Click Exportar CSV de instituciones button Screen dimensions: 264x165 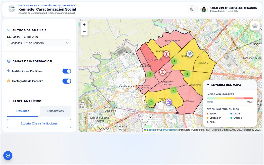(x=39, y=123)
